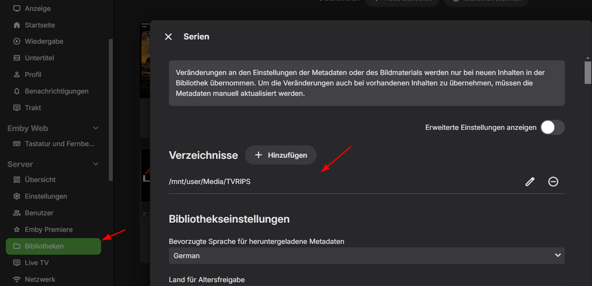592x286 pixels.
Task: Click the Übersicht dashboard grid icon
Action: (17, 180)
